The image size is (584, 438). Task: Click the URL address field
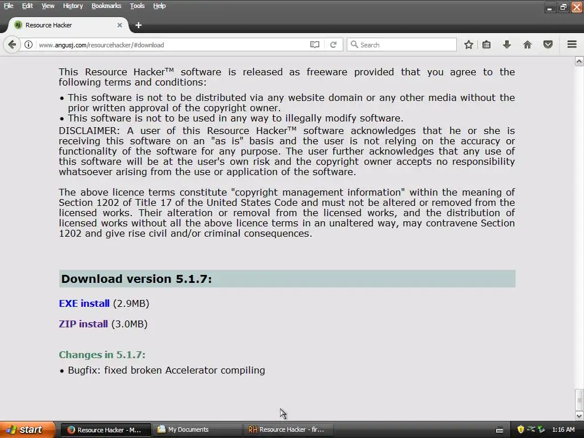coord(171,44)
